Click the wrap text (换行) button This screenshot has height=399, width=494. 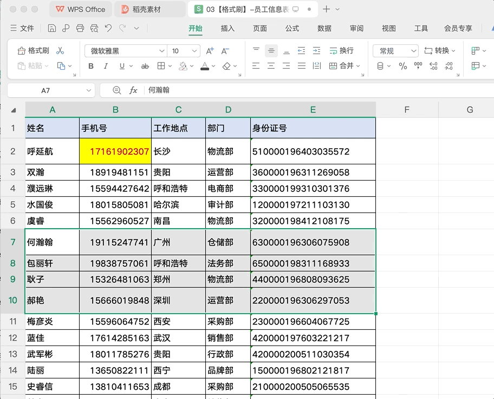point(341,51)
